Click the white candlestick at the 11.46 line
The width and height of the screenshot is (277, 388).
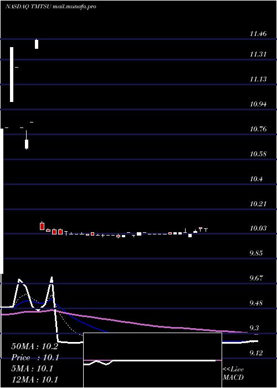pos(37,44)
